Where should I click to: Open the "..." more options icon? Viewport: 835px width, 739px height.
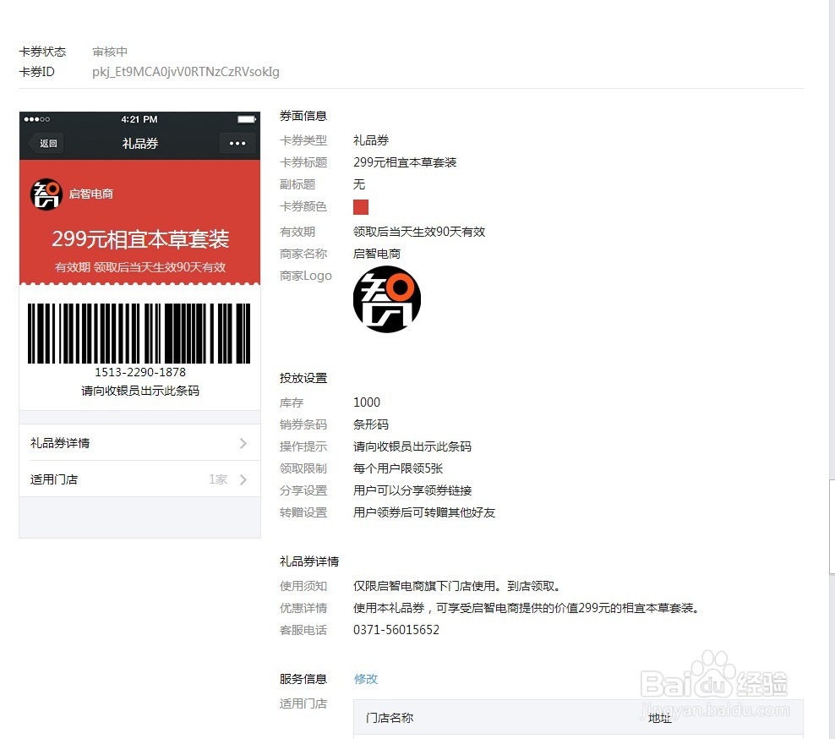(x=237, y=143)
